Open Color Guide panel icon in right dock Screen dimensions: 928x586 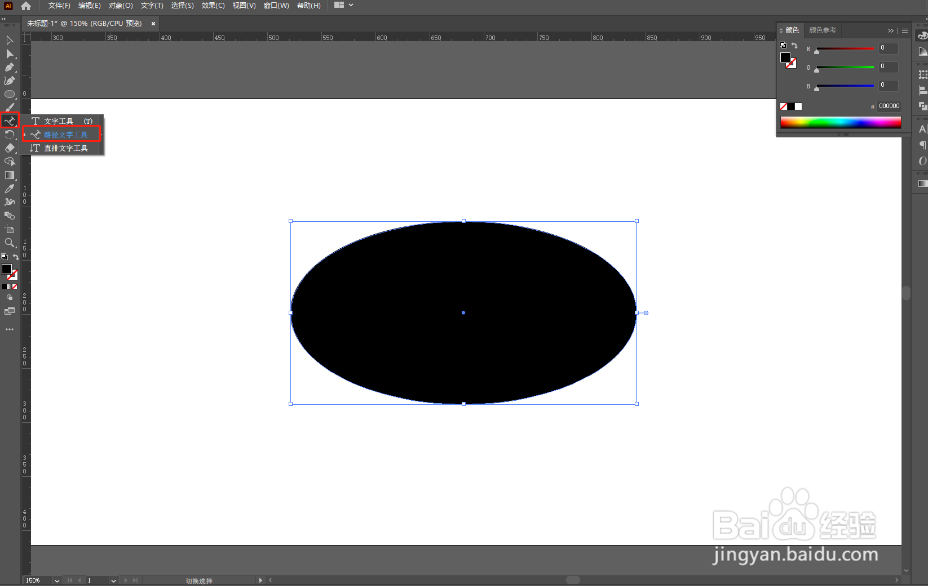pyautogui.click(x=922, y=51)
